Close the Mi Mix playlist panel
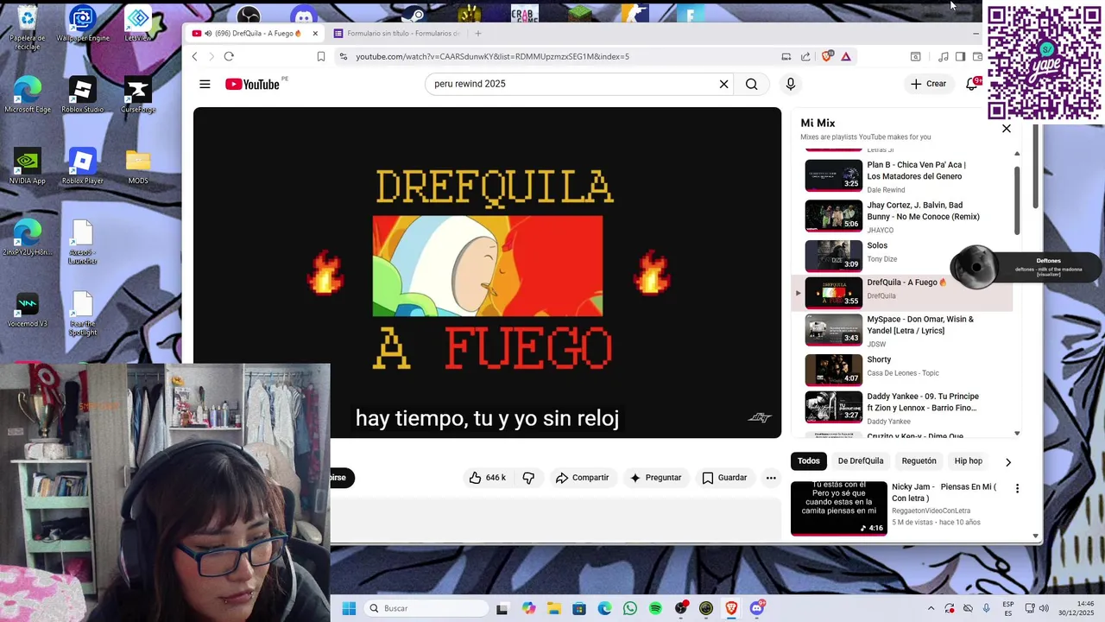This screenshot has height=622, width=1105. pyautogui.click(x=1006, y=128)
